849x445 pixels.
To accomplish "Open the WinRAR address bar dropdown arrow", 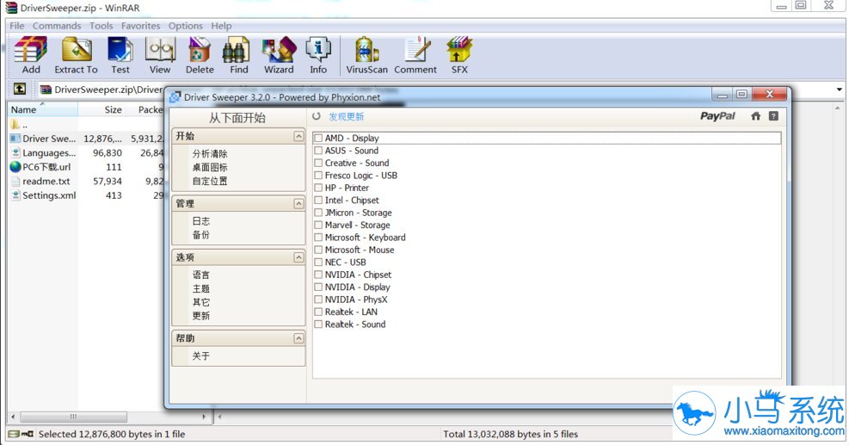I will 840,89.
